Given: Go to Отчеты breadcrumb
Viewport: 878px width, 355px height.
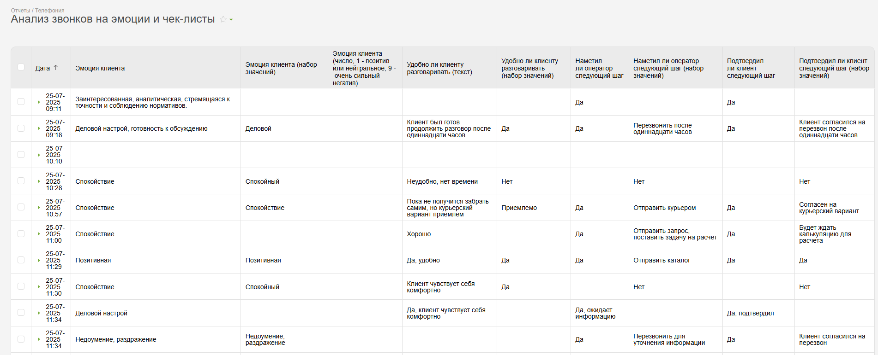Looking at the screenshot, I should point(20,10).
